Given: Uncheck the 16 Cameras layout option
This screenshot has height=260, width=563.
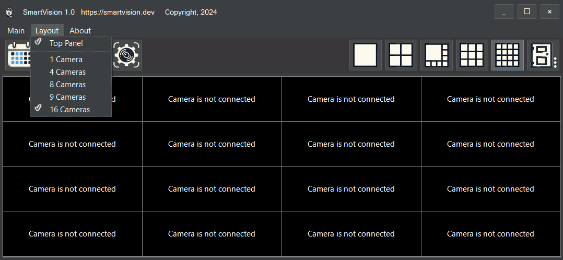Looking at the screenshot, I should coord(69,110).
